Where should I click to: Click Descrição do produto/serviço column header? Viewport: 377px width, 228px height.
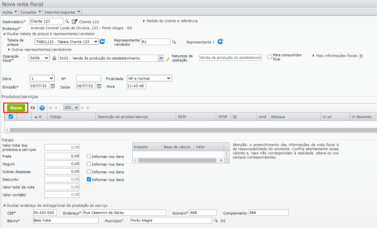[x=136, y=117]
